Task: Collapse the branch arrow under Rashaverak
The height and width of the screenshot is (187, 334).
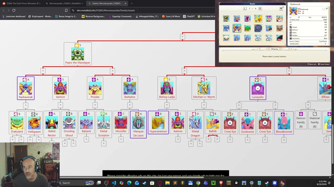Action: 26,105
